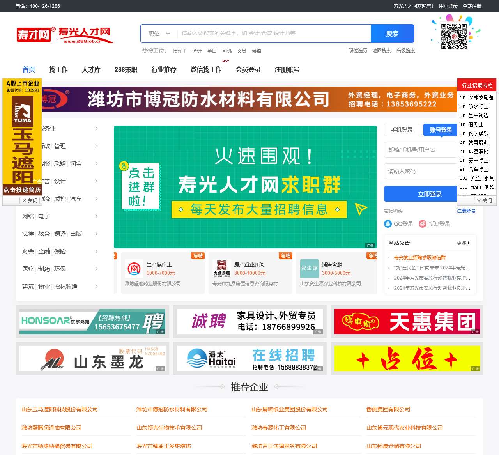This screenshot has height=455, width=499.
Task: Expand the 医疗|制药|环保 category arrow
Action: click(x=96, y=269)
